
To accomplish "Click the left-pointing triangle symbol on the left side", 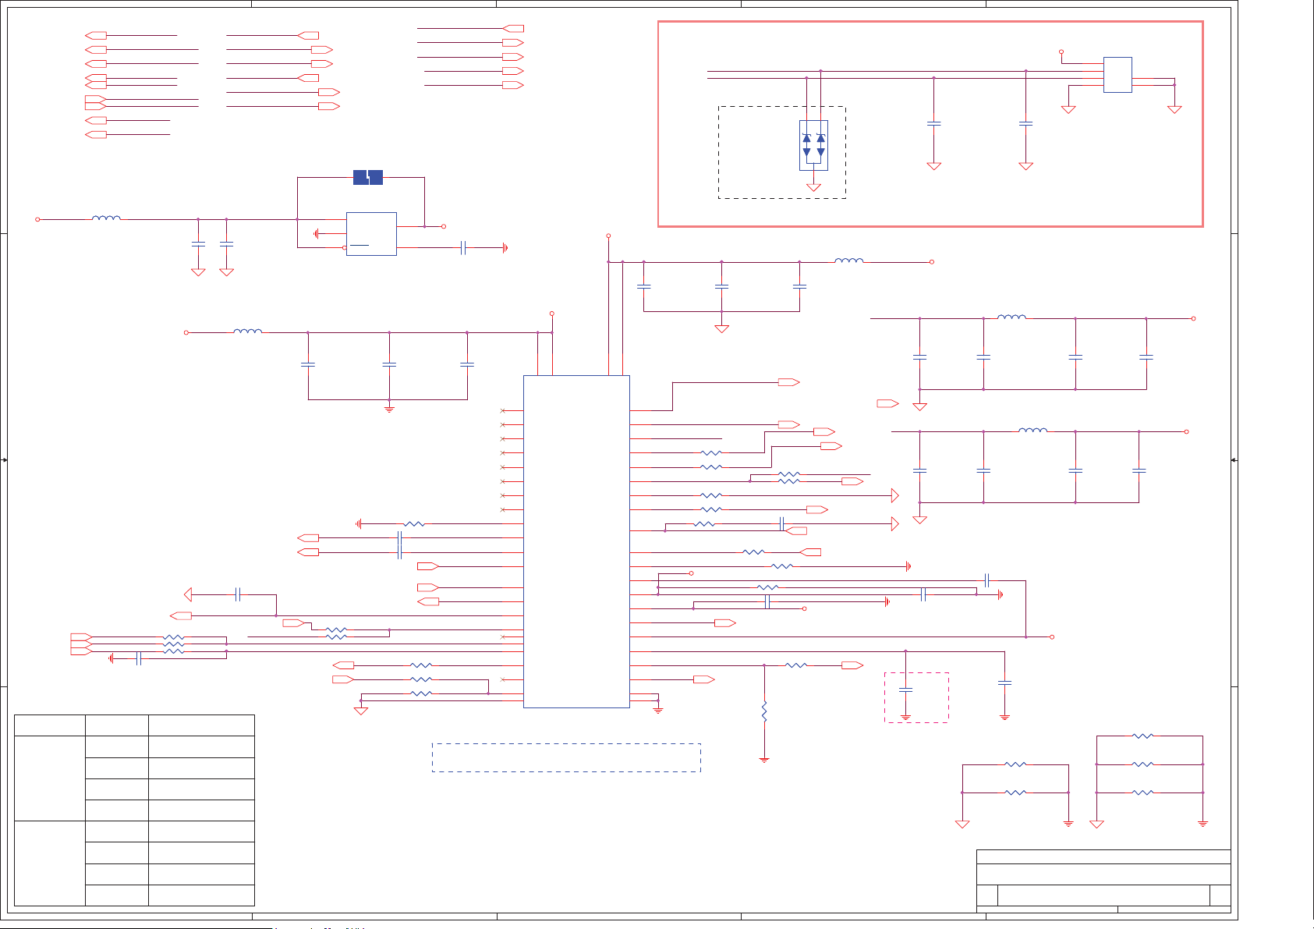I will 187,594.
